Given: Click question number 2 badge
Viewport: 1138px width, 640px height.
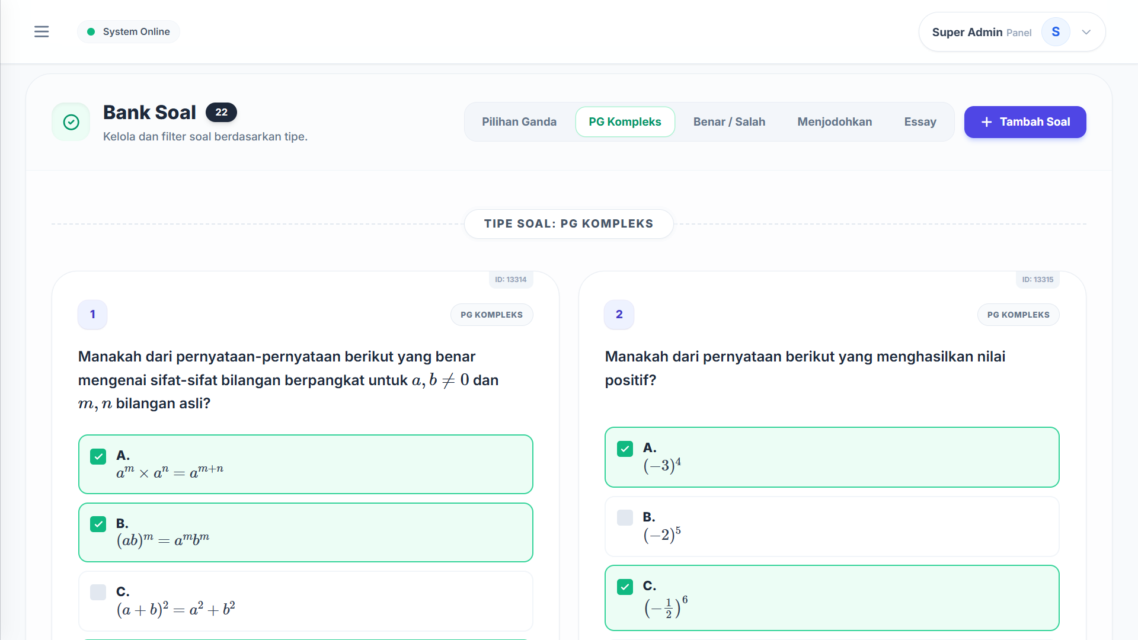Looking at the screenshot, I should (x=619, y=314).
